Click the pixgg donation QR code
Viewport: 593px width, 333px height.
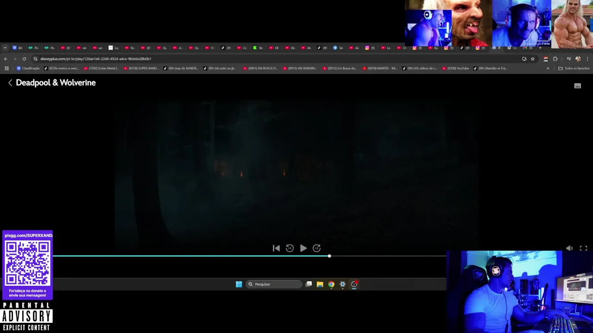pyautogui.click(x=27, y=264)
